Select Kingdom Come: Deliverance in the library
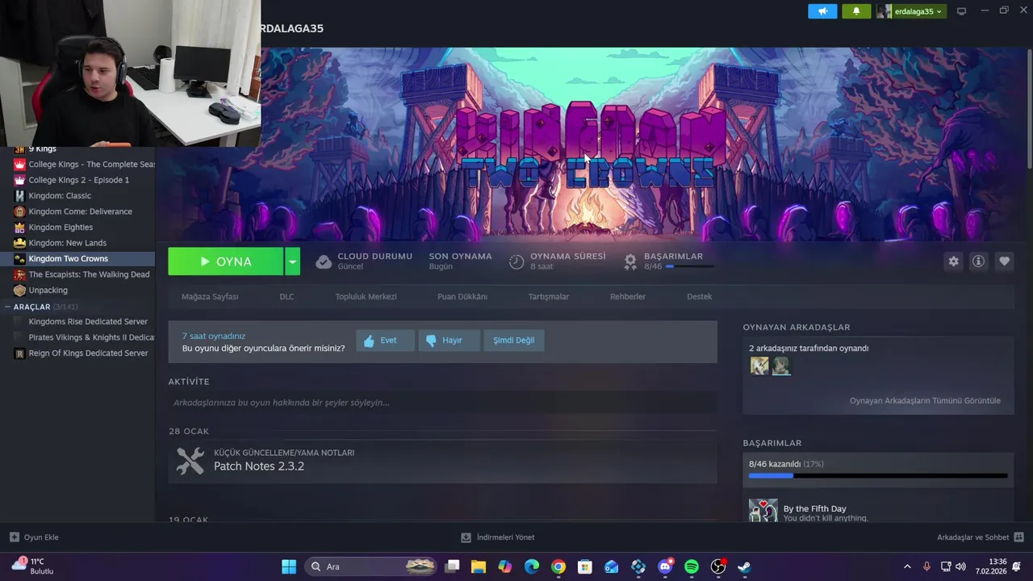This screenshot has width=1033, height=581. point(77,211)
